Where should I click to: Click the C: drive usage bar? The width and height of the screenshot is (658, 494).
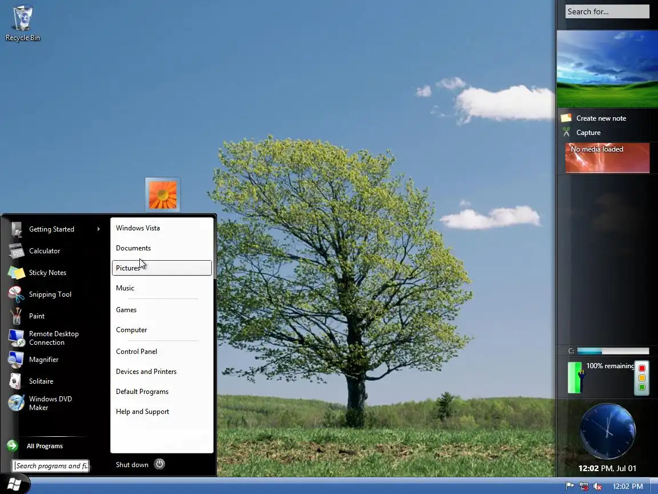(x=613, y=350)
